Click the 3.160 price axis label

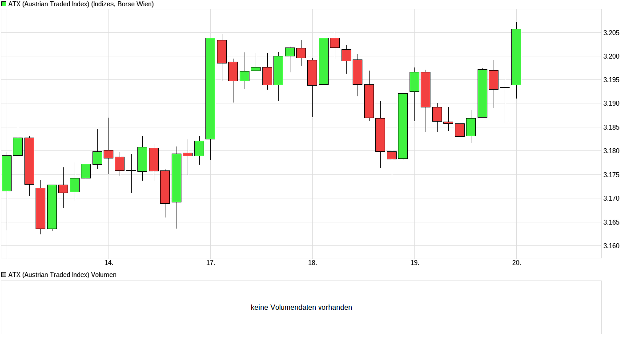tap(611, 245)
